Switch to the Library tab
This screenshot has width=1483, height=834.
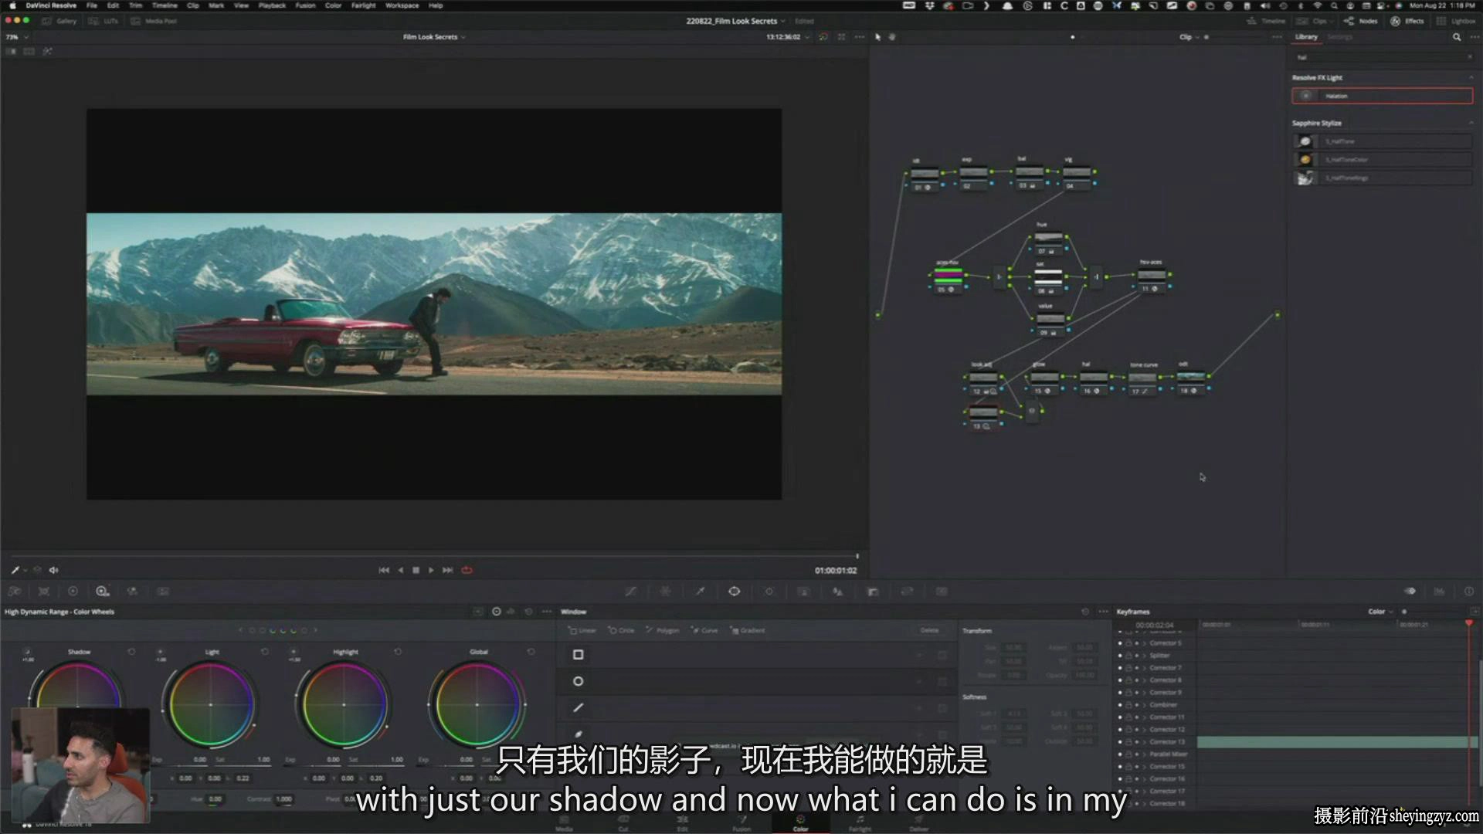tap(1306, 37)
